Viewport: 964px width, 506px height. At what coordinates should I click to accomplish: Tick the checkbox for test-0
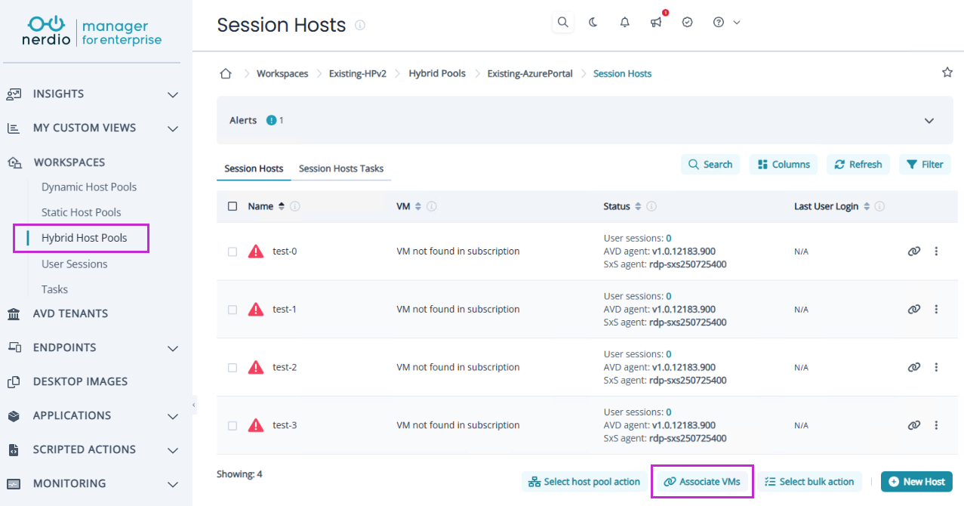point(233,251)
